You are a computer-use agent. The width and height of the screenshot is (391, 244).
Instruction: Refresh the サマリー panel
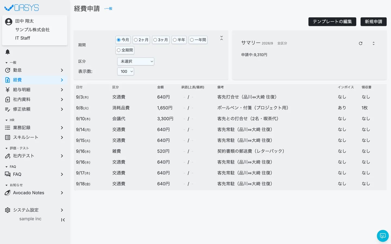click(x=361, y=43)
